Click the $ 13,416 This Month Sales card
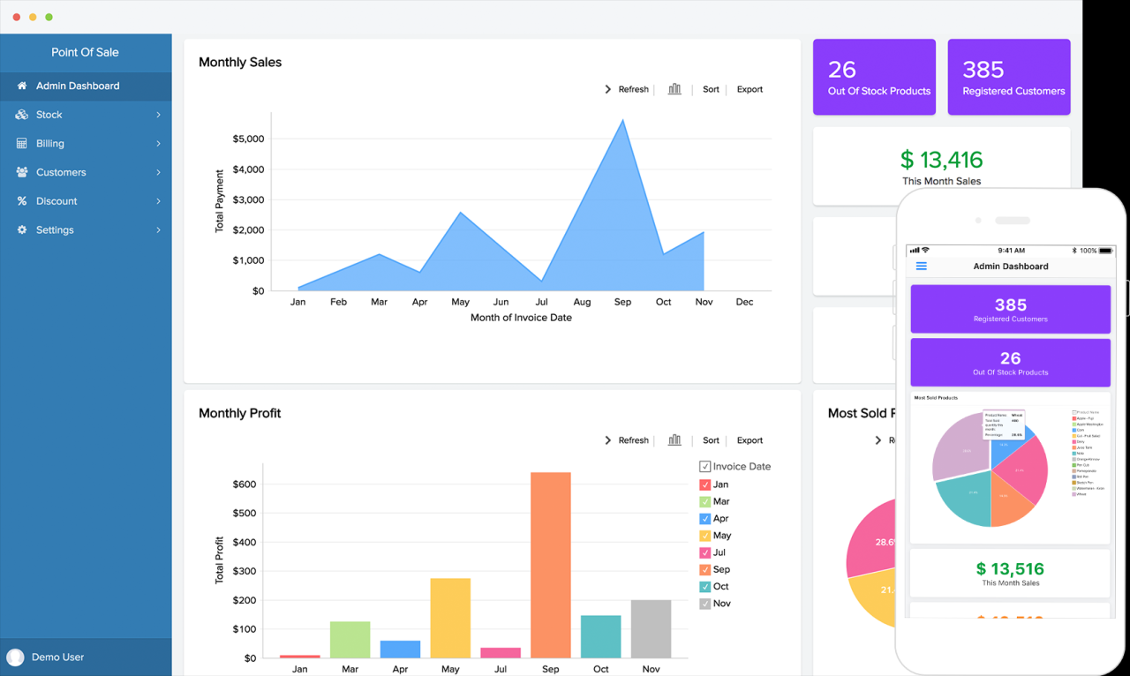Image resolution: width=1130 pixels, height=676 pixels. [941, 166]
